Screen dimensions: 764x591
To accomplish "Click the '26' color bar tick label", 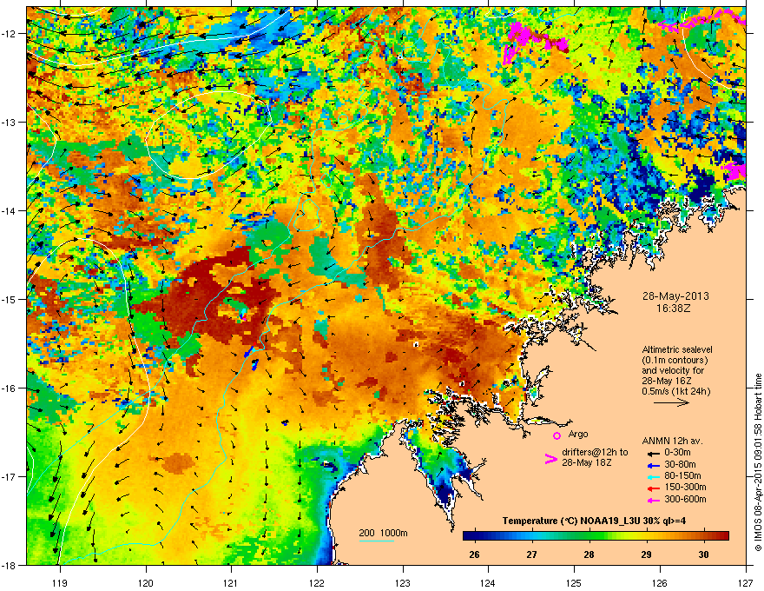I will pyautogui.click(x=474, y=554).
